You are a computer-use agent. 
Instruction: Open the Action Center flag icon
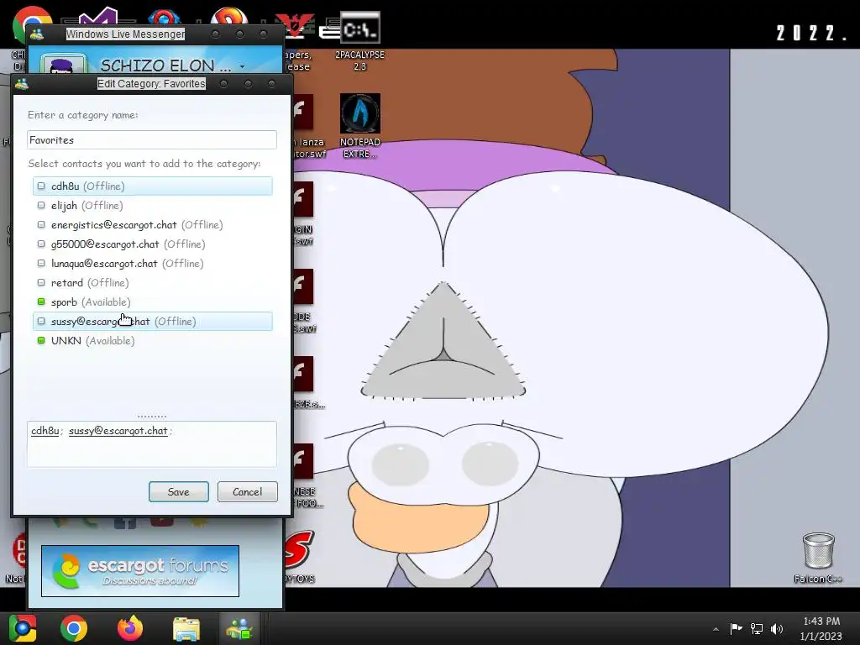736,628
